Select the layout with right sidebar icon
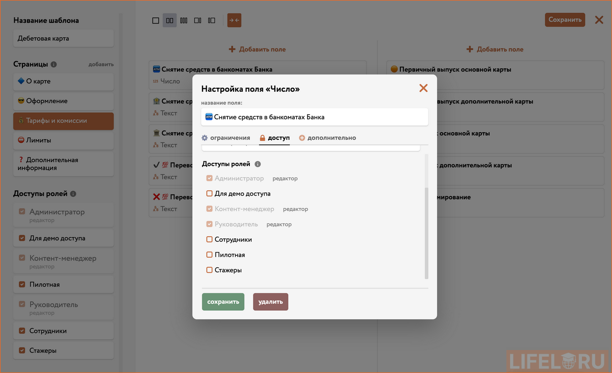 point(198,20)
